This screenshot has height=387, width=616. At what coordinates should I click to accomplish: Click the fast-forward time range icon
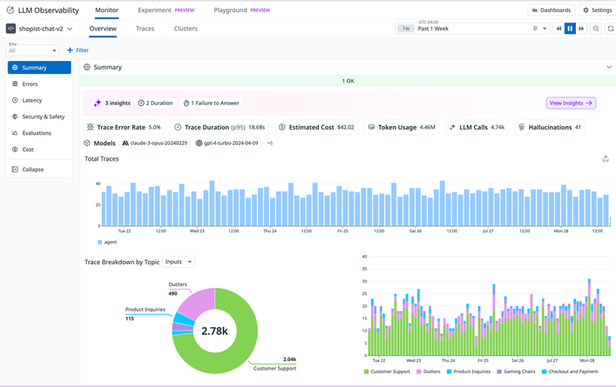581,29
